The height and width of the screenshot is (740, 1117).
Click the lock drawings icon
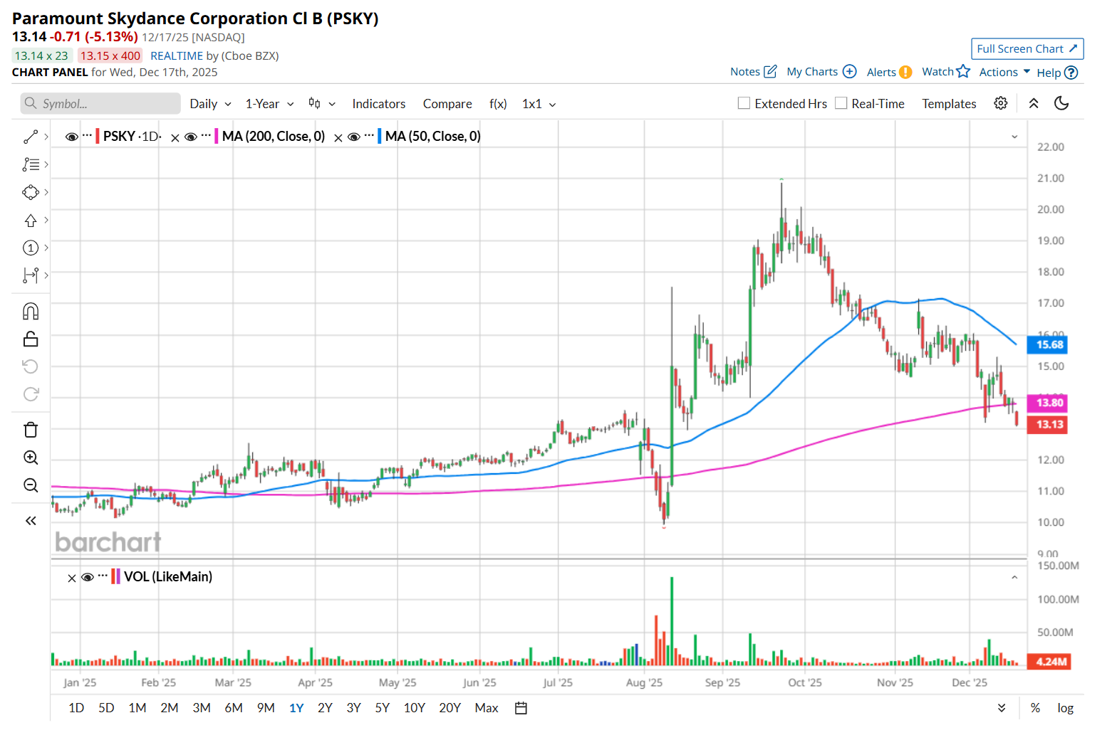click(x=31, y=339)
